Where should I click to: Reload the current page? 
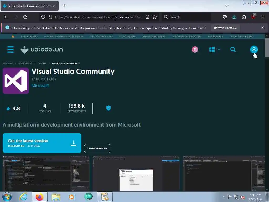coord(25,17)
